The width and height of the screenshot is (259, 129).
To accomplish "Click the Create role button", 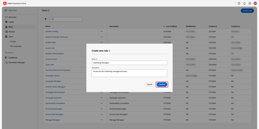I will pyautogui.click(x=247, y=11).
